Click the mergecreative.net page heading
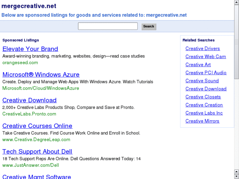 (x=29, y=6)
